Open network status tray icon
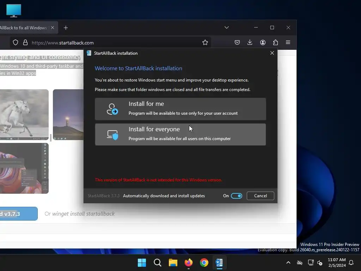361x271 pixels. coord(311,263)
